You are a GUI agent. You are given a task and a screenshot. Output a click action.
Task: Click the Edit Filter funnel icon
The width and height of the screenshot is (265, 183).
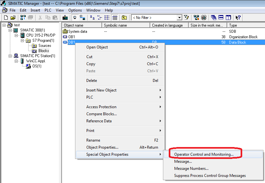tap(186, 18)
